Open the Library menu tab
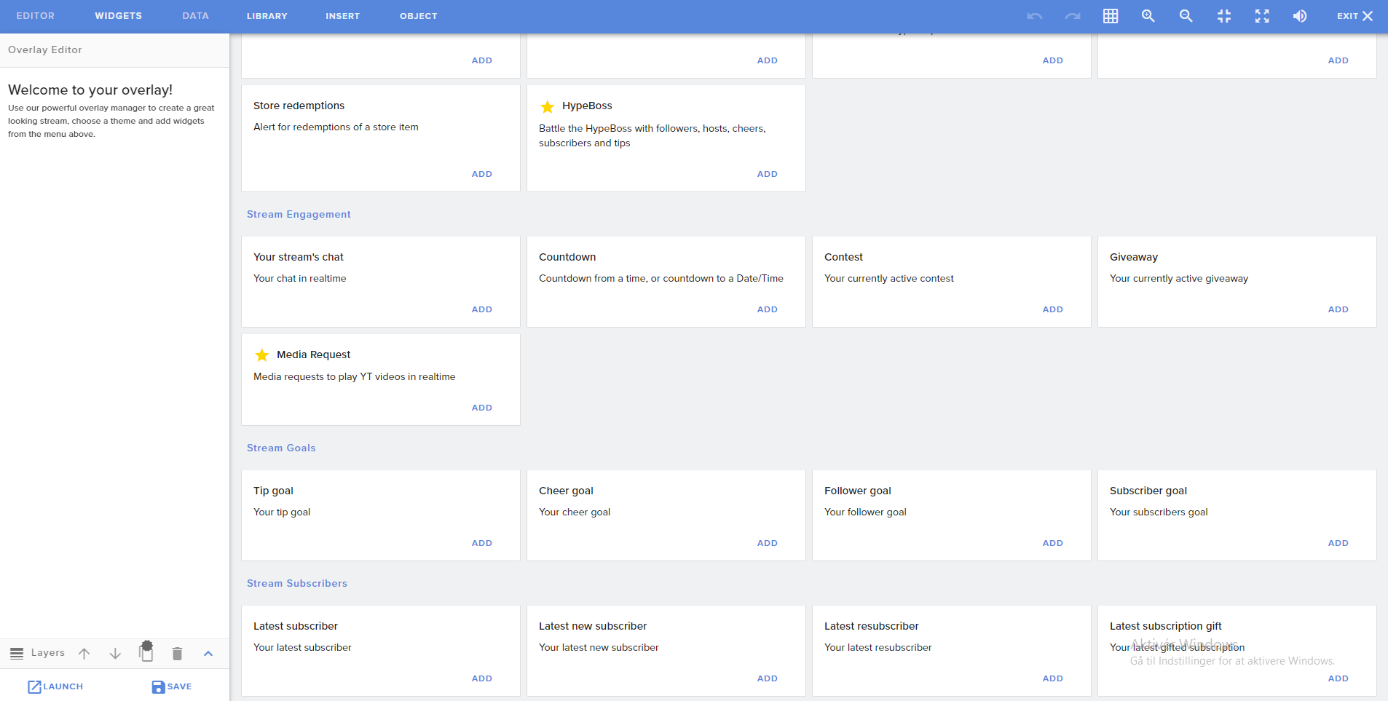Screen dimensions: 1388x701 pos(267,16)
